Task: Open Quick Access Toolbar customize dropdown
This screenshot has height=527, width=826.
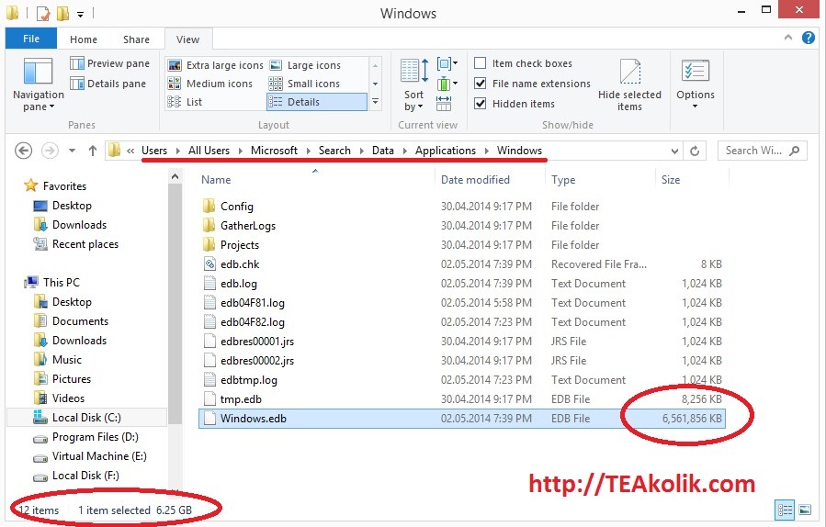Action: [81, 14]
